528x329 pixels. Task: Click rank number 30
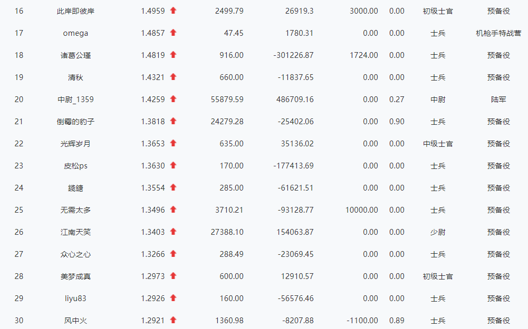point(19,321)
